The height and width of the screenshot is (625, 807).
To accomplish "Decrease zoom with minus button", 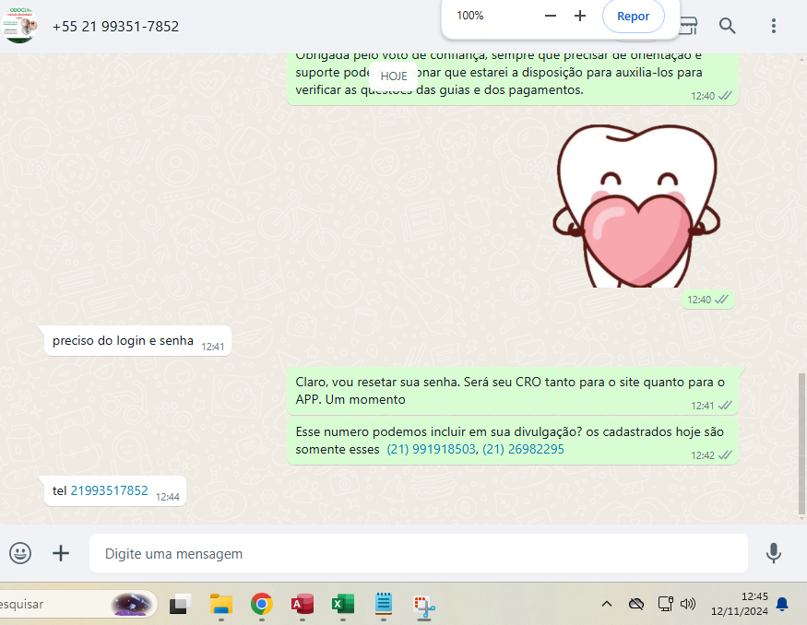I will (x=551, y=16).
